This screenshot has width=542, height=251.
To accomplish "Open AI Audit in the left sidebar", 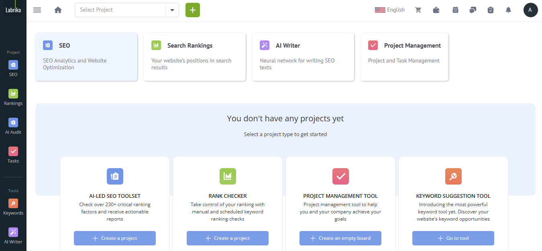I will coord(13,126).
